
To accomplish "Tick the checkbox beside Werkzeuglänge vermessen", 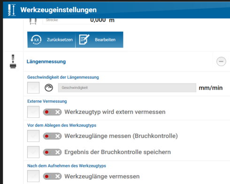I will (x=33, y=176).
